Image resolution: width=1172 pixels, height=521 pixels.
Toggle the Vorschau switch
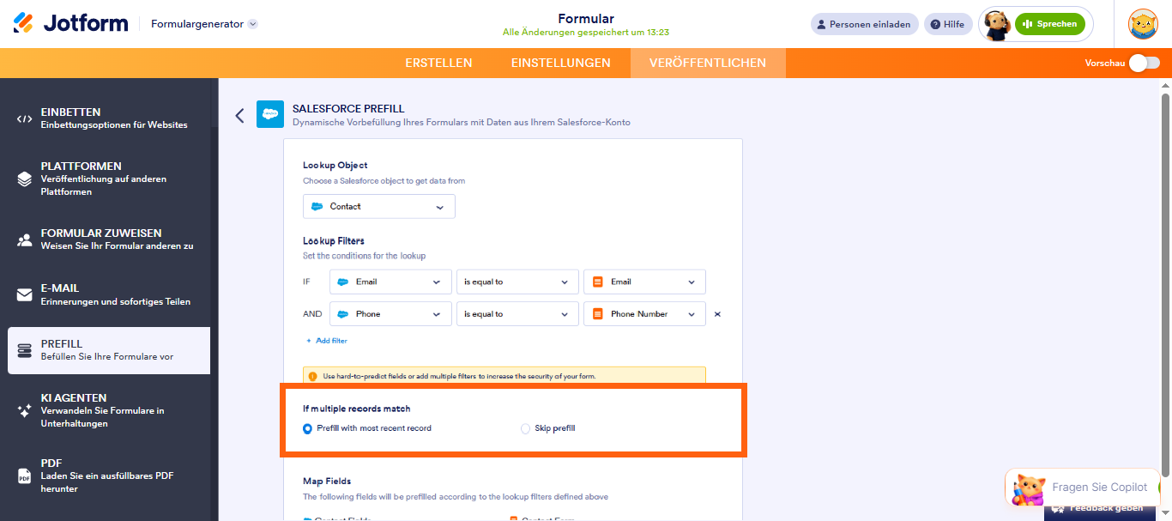[1145, 63]
